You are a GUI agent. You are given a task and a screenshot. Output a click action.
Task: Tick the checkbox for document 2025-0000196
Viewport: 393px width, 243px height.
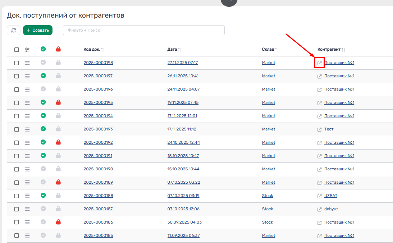click(17, 89)
